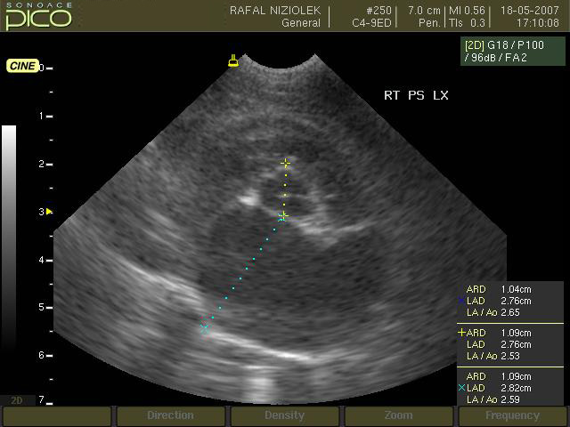The image size is (570, 427).
Task: Click the General preset label
Action: [x=301, y=23]
